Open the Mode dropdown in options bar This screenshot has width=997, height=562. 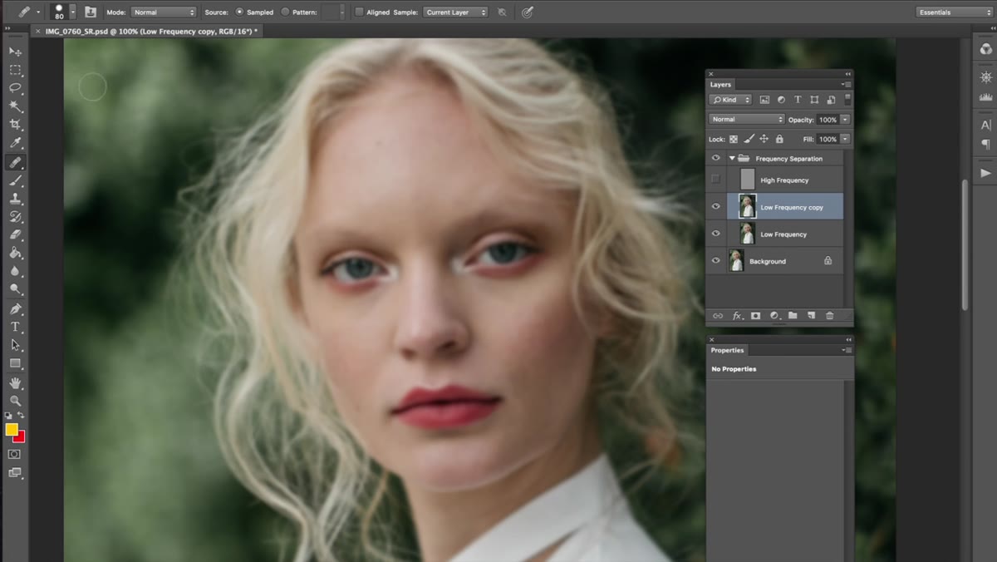pos(163,12)
